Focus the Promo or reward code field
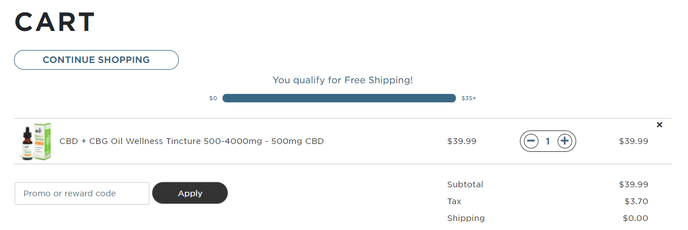Screen dimensions: 688x230 click(x=82, y=193)
